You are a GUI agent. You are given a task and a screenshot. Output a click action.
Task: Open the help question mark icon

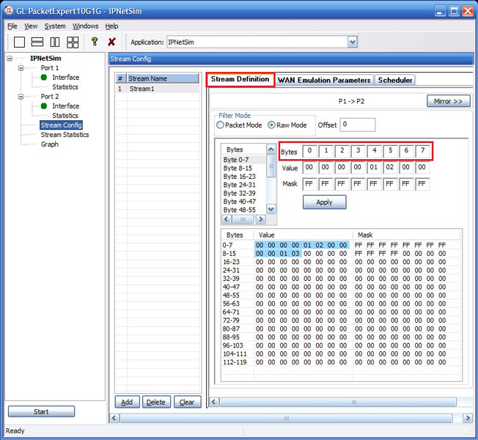(x=95, y=41)
